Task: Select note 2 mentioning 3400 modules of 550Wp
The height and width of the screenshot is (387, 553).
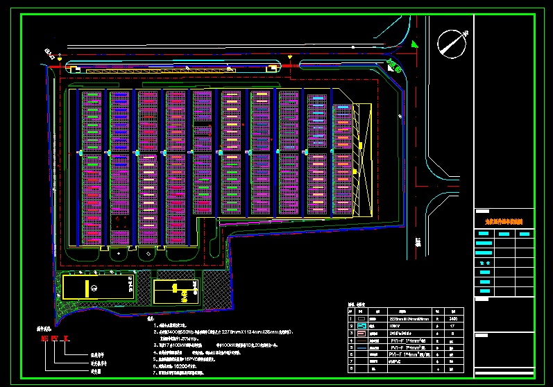Action: (x=223, y=332)
